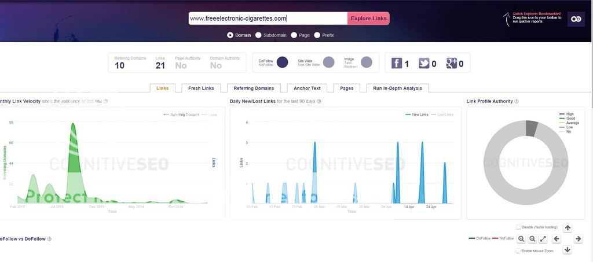Select the Domain radio button
The image size is (593, 262).
[230, 35]
